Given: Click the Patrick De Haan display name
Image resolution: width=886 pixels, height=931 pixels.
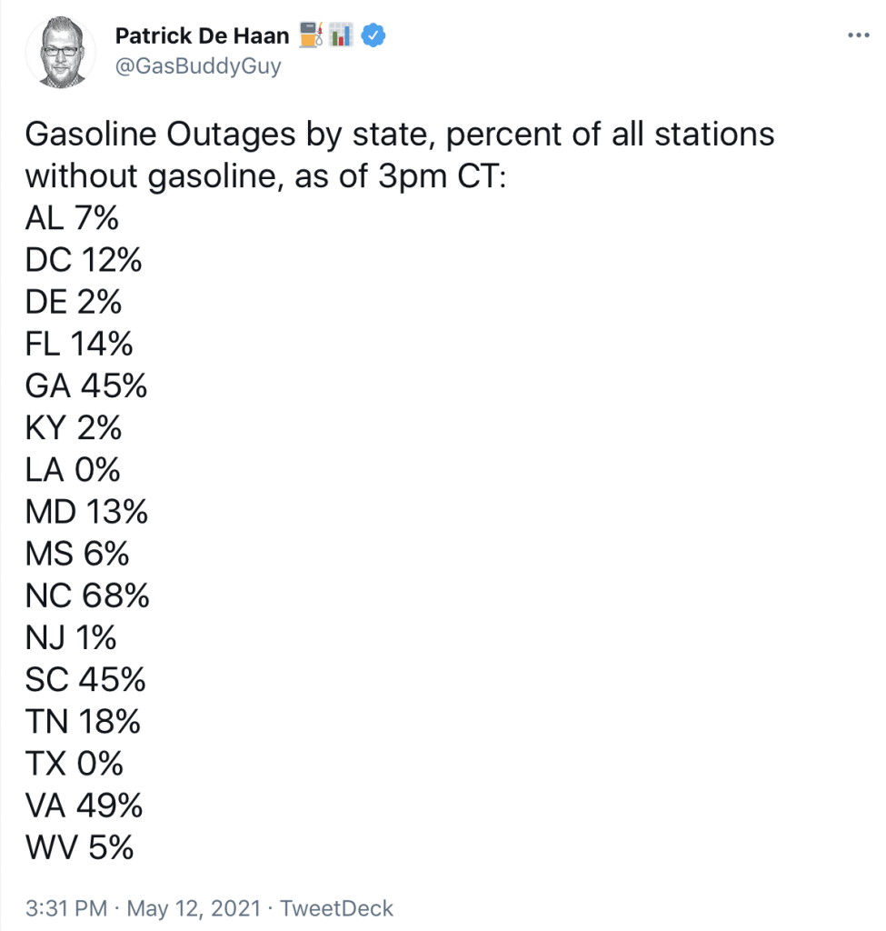Looking at the screenshot, I should pos(202,35).
